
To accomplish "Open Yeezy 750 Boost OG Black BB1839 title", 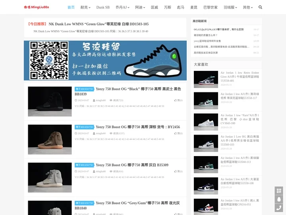I will (128, 92).
